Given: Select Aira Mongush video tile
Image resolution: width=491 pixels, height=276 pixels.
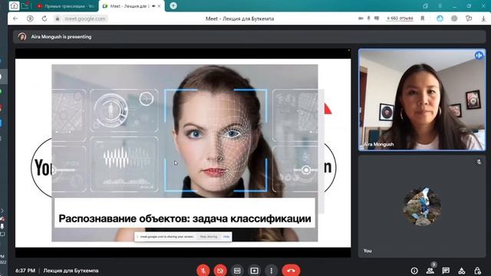Looking at the screenshot, I should (422, 100).
